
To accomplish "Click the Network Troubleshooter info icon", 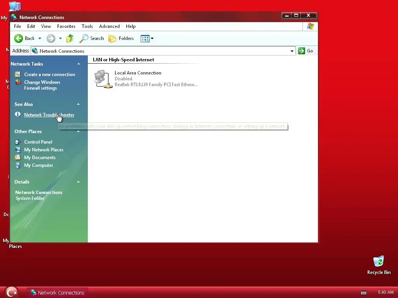I will point(18,114).
